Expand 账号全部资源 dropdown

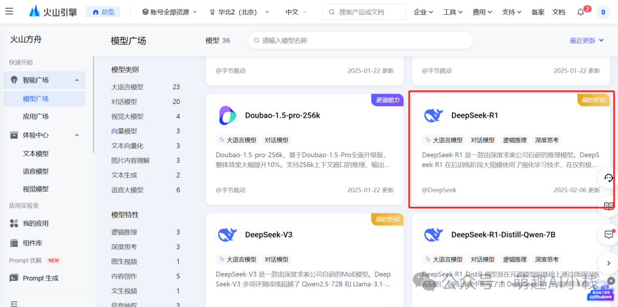pyautogui.click(x=169, y=12)
